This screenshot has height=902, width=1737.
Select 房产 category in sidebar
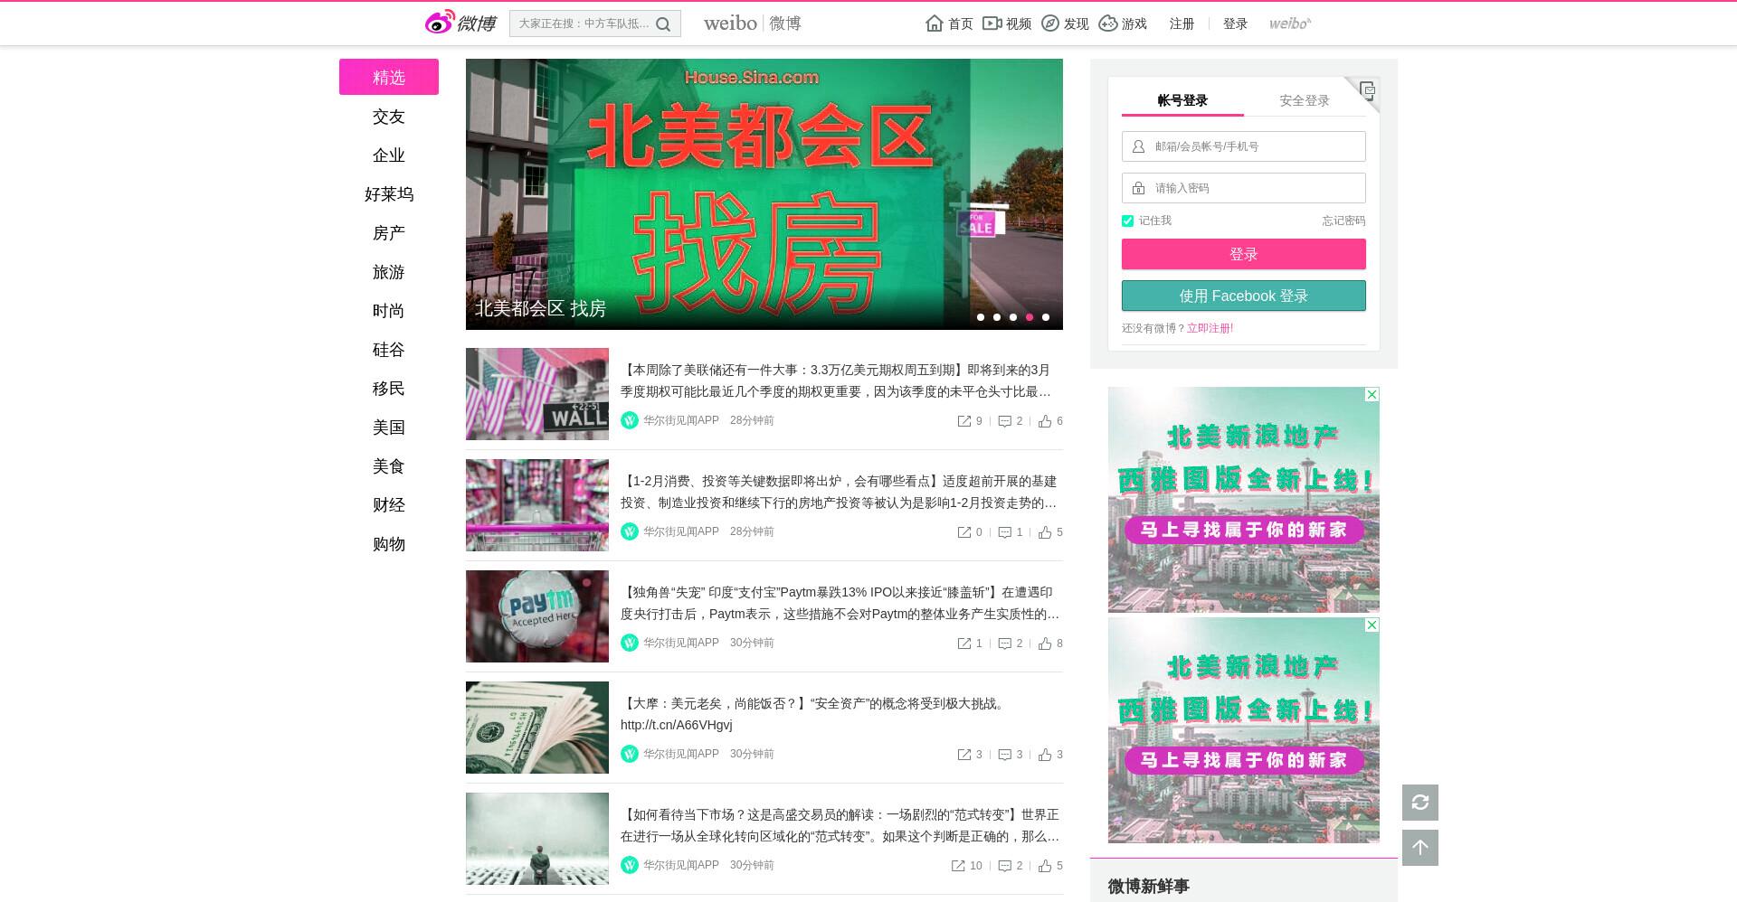click(389, 233)
